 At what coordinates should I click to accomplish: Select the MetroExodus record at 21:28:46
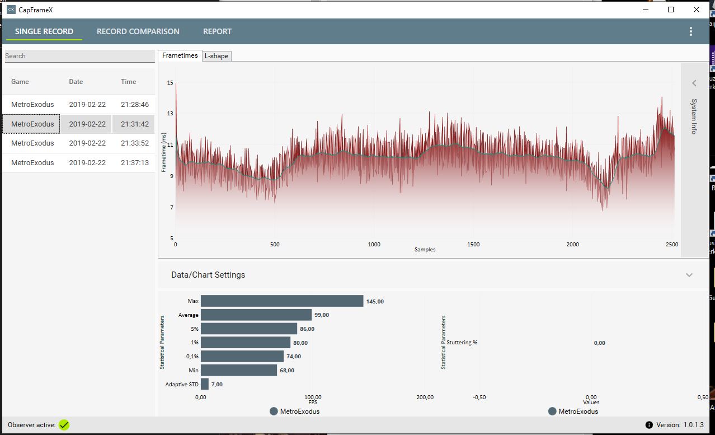point(79,105)
